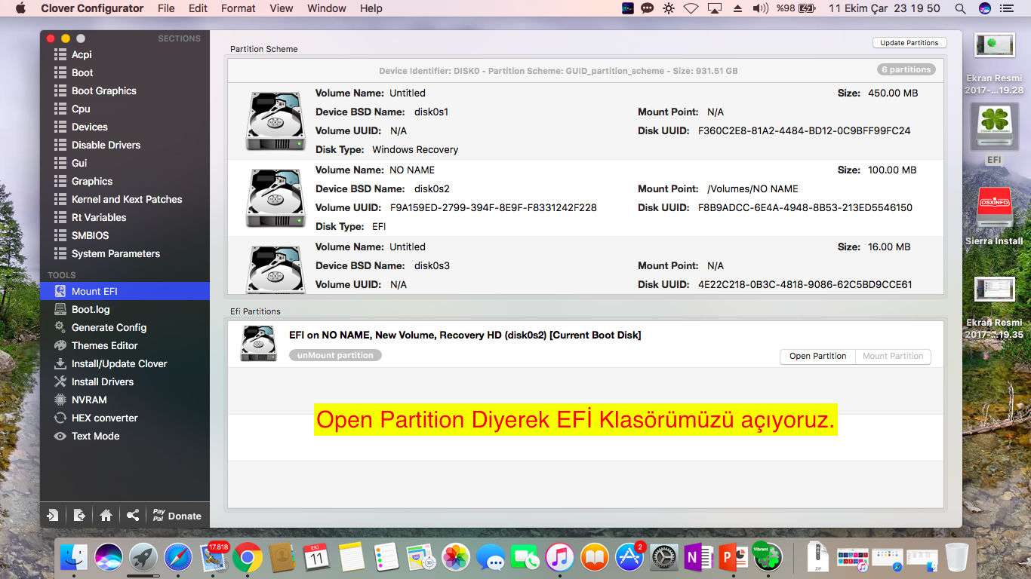Open Themes Editor tool
This screenshot has width=1031, height=579.
[104, 345]
